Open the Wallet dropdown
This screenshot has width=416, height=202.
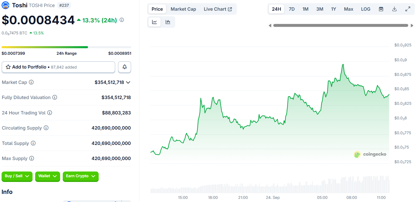(47, 176)
